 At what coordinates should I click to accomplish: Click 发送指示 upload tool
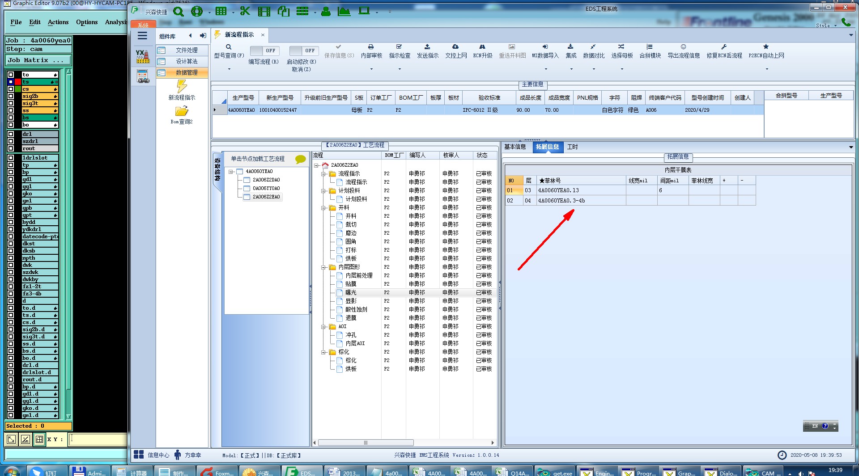click(x=427, y=51)
